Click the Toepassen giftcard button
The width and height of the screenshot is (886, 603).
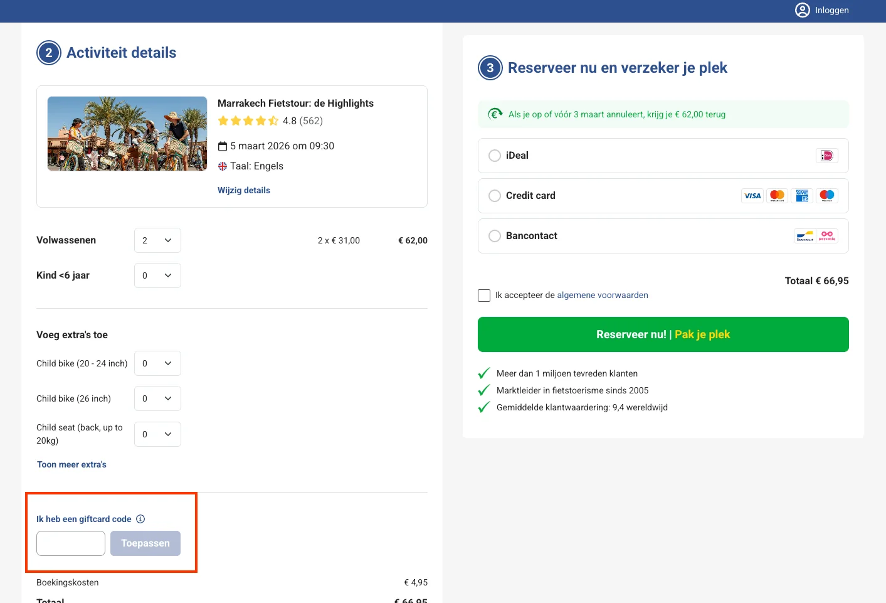[x=145, y=543]
